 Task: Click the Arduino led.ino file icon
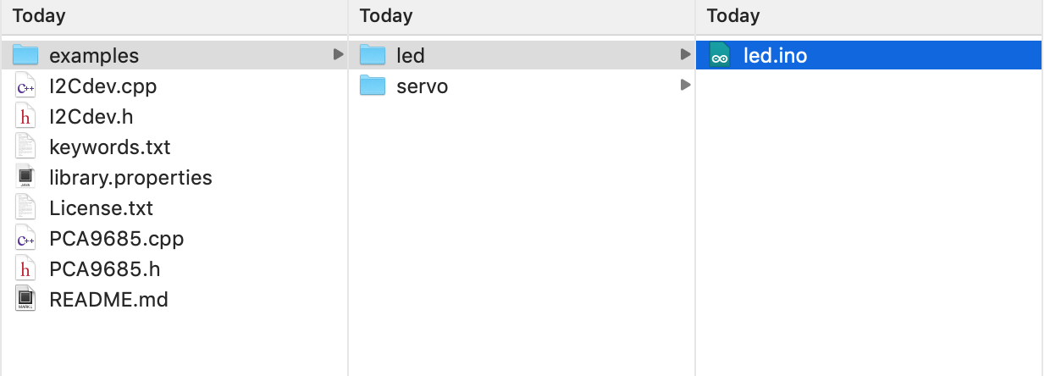(720, 56)
